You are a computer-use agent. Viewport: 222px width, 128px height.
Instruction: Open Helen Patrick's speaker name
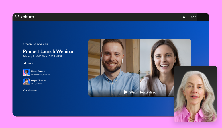(38, 71)
